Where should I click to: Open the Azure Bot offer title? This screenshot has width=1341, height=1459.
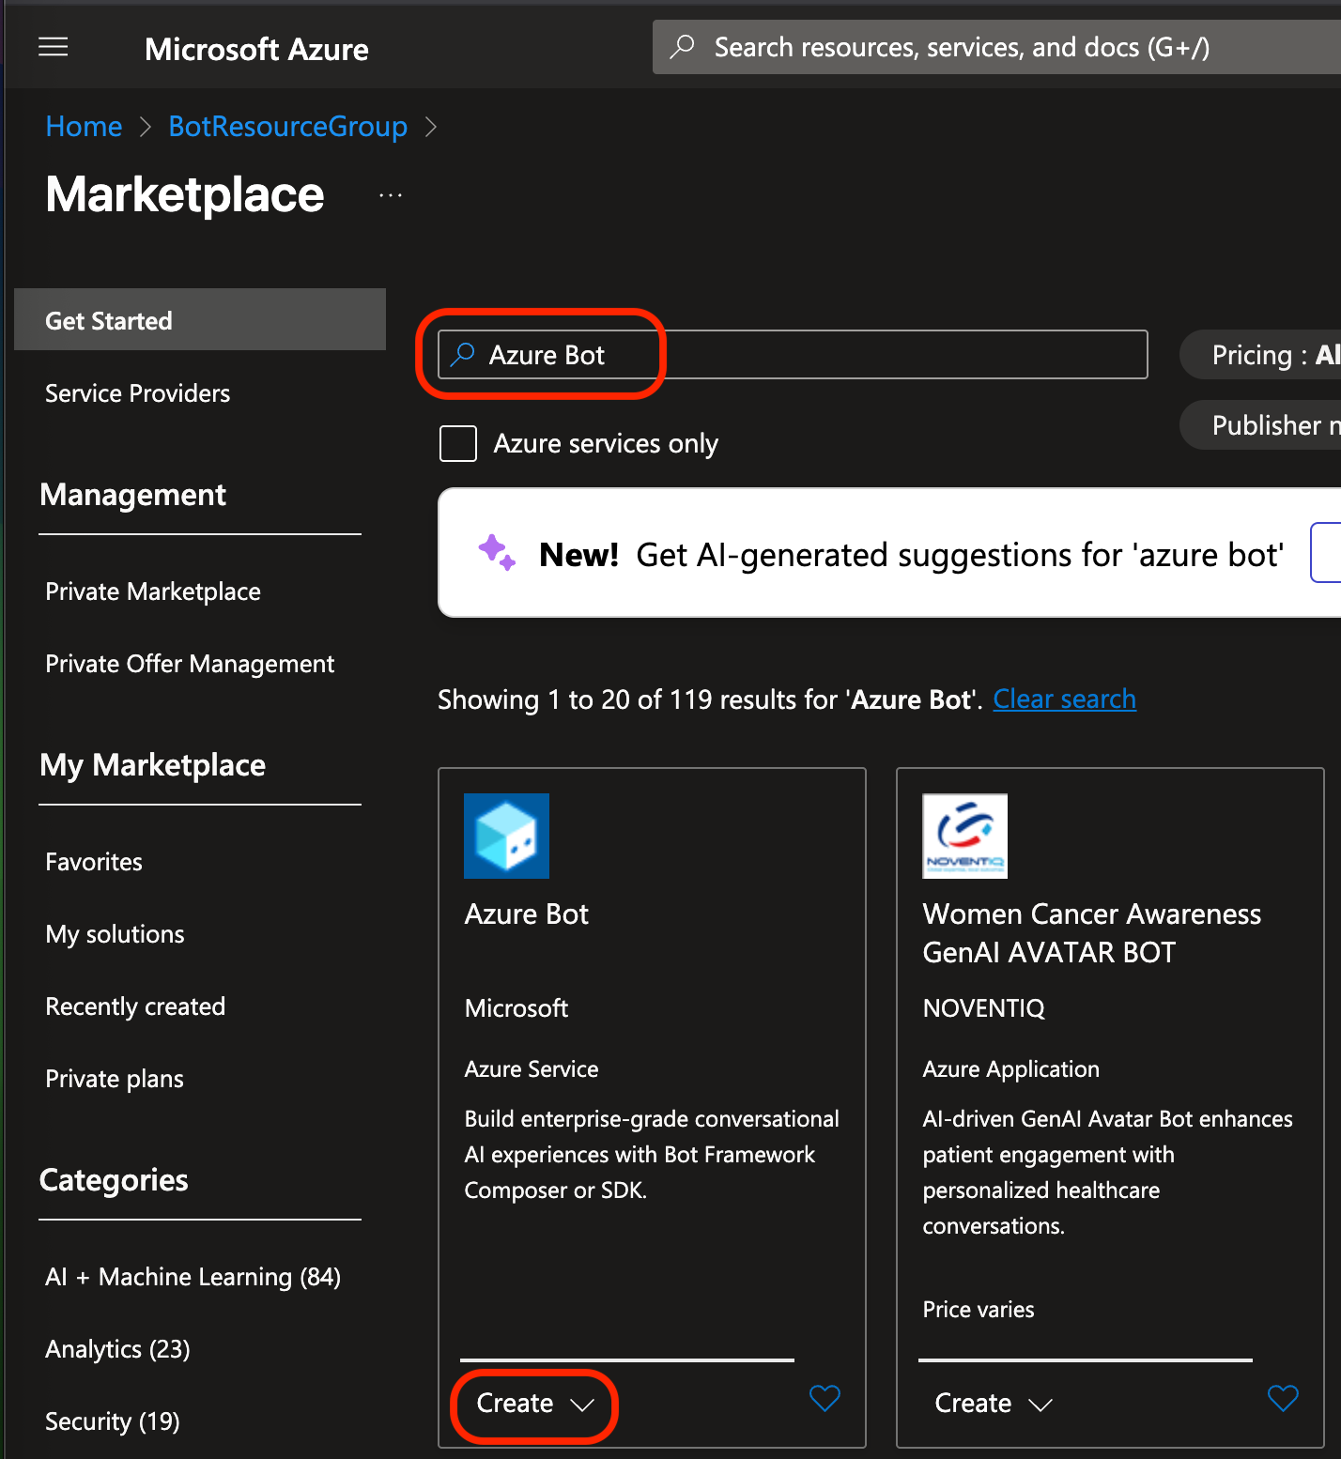(527, 914)
